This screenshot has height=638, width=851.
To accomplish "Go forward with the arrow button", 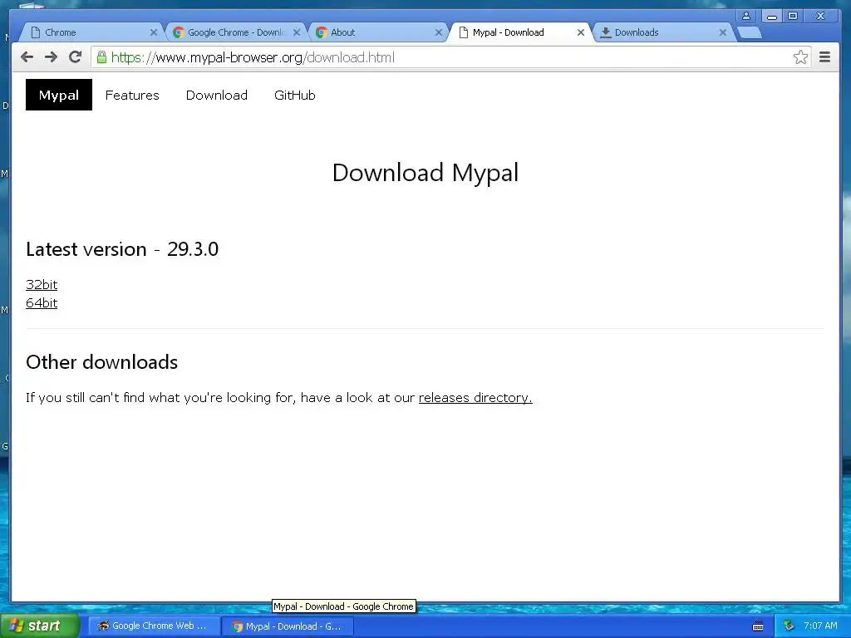I will point(51,57).
